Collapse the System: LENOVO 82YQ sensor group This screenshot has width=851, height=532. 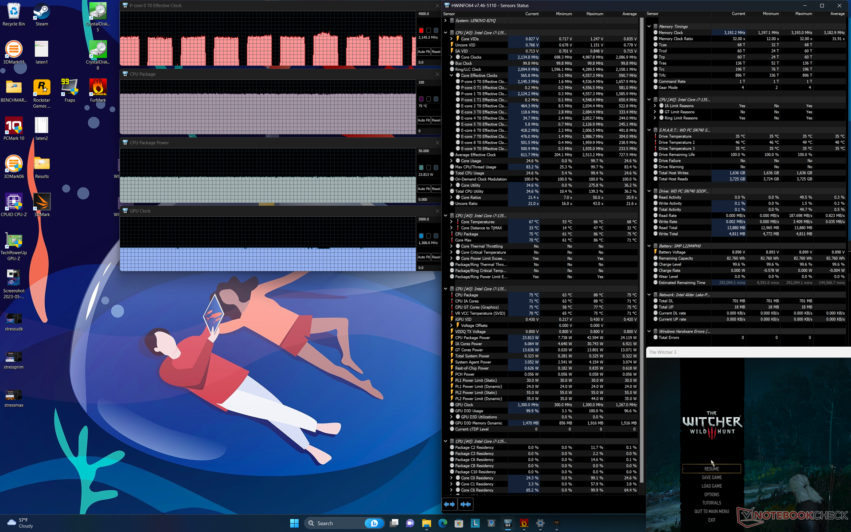pyautogui.click(x=445, y=20)
